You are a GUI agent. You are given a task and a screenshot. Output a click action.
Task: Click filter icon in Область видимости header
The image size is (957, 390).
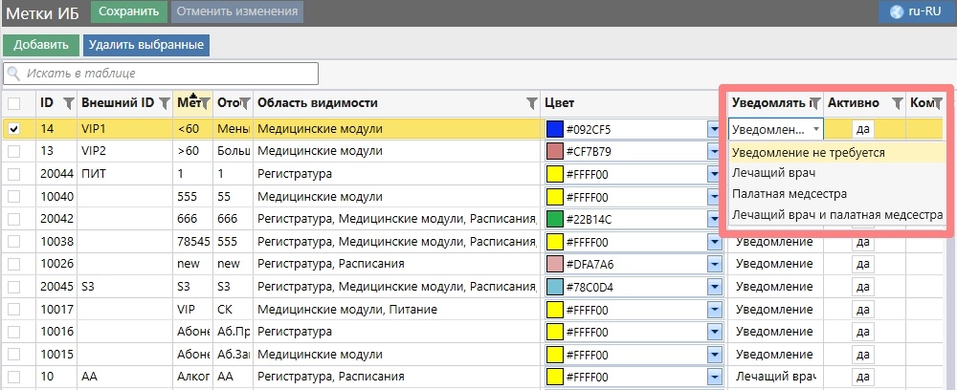click(x=532, y=103)
